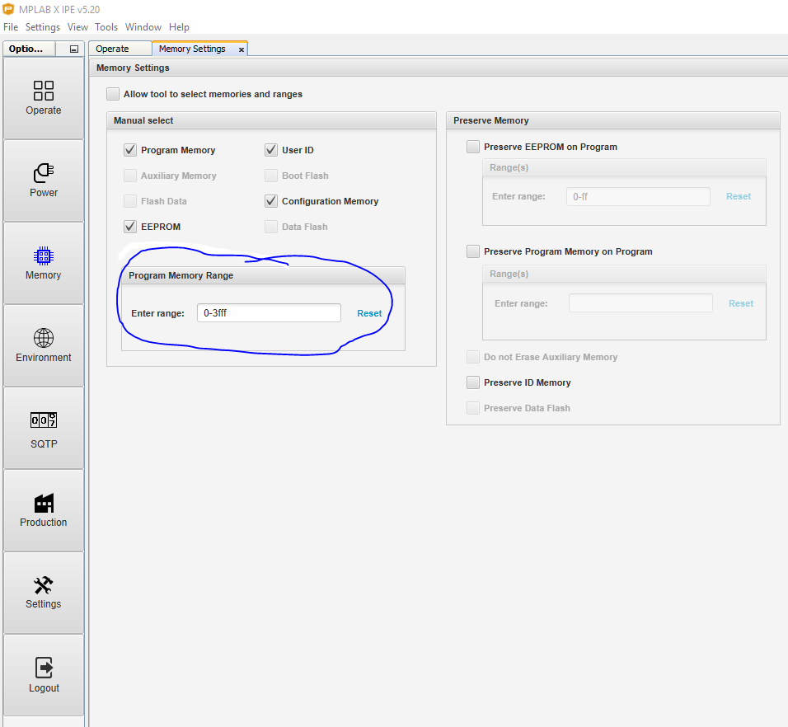Open the View menu
The height and width of the screenshot is (727, 788).
[x=78, y=27]
